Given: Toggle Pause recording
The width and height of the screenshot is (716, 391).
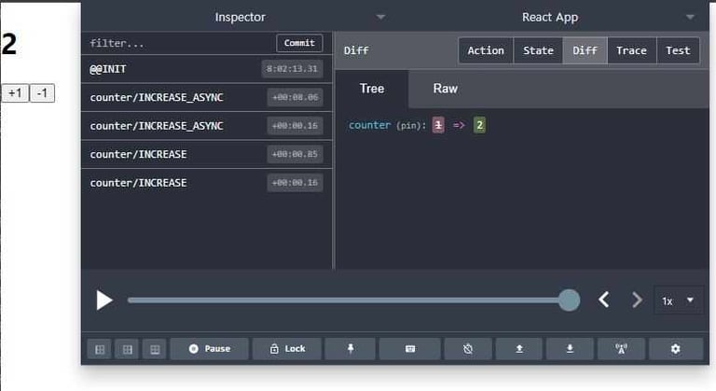Looking at the screenshot, I should click(x=209, y=348).
